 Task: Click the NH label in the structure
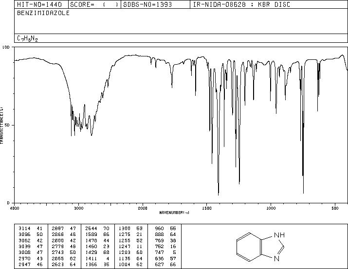(279, 235)
